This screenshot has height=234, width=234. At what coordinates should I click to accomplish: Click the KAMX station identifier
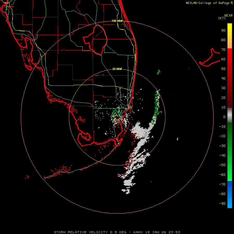pyautogui.click(x=138, y=232)
